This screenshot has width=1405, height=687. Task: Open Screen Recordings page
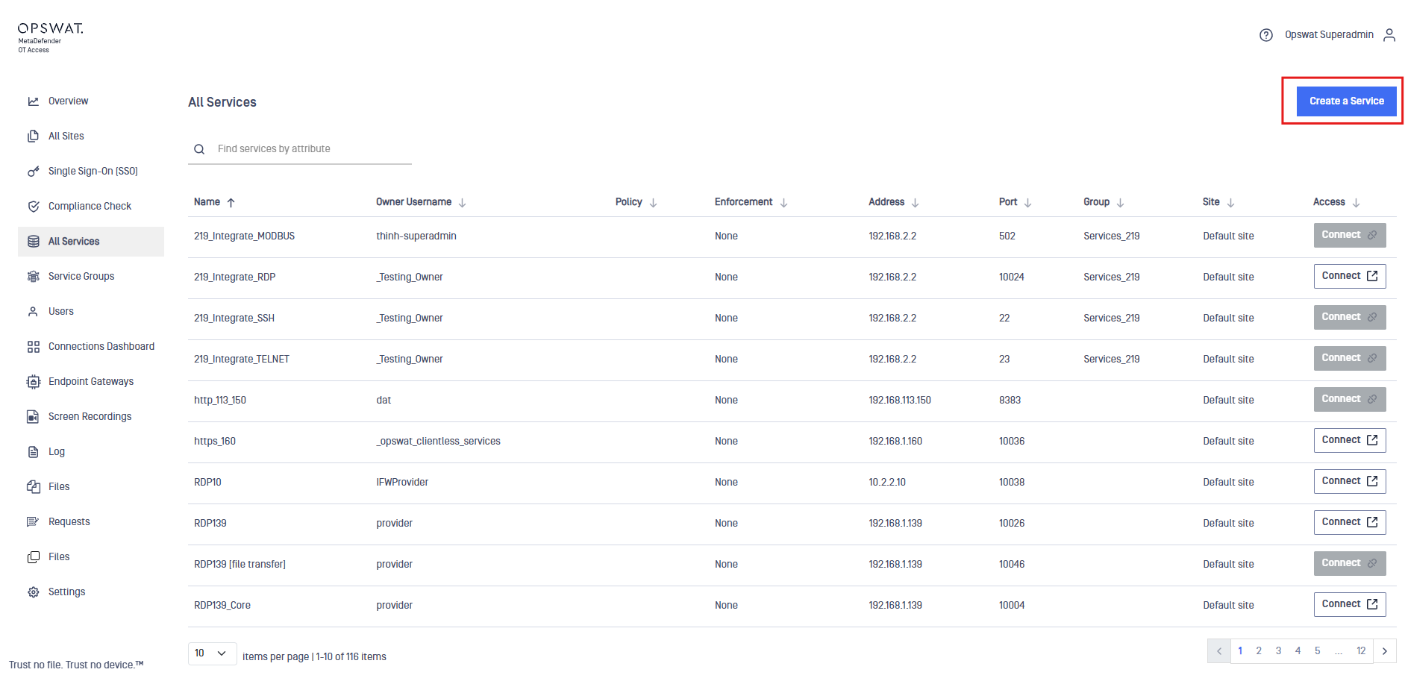(x=90, y=417)
